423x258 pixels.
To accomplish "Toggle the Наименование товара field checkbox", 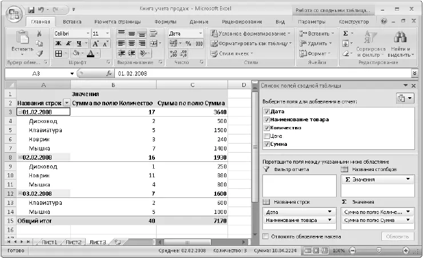I will point(267,120).
